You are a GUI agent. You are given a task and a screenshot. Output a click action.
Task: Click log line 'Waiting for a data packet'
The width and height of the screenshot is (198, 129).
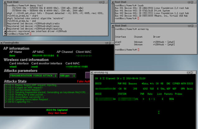(25, 95)
